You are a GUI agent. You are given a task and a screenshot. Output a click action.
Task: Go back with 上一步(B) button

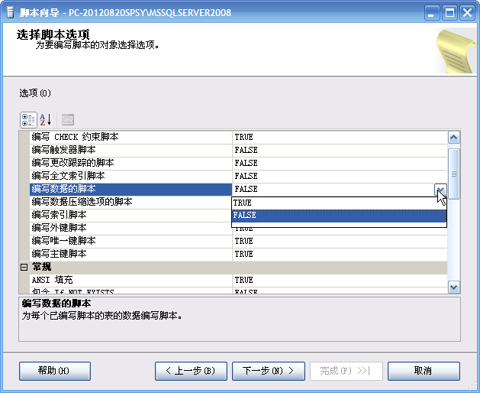(x=191, y=371)
